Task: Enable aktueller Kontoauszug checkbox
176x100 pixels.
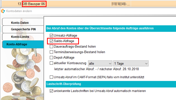Action: point(51,63)
